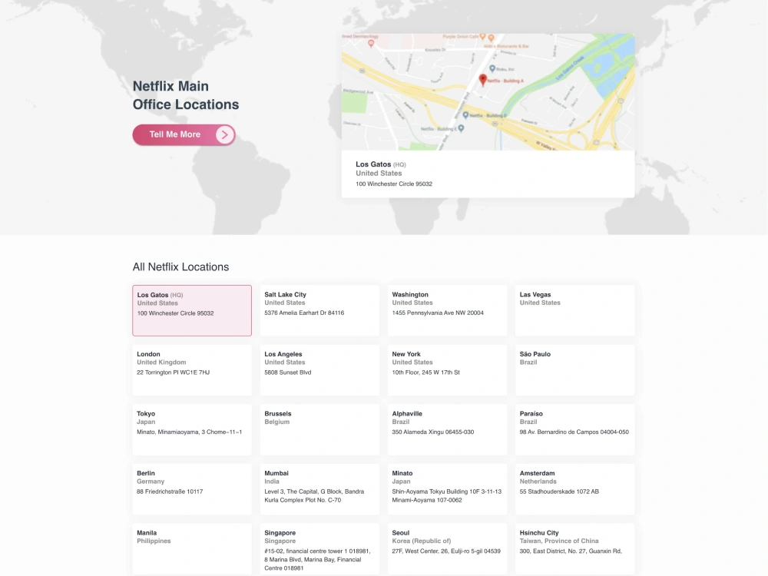768x576 pixels.
Task: Select the Berlin Germany office card
Action: [x=191, y=488]
